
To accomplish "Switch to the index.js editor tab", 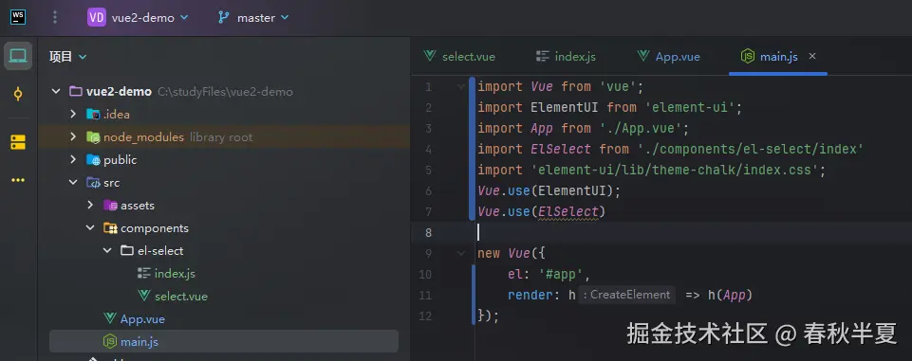I will pyautogui.click(x=566, y=56).
